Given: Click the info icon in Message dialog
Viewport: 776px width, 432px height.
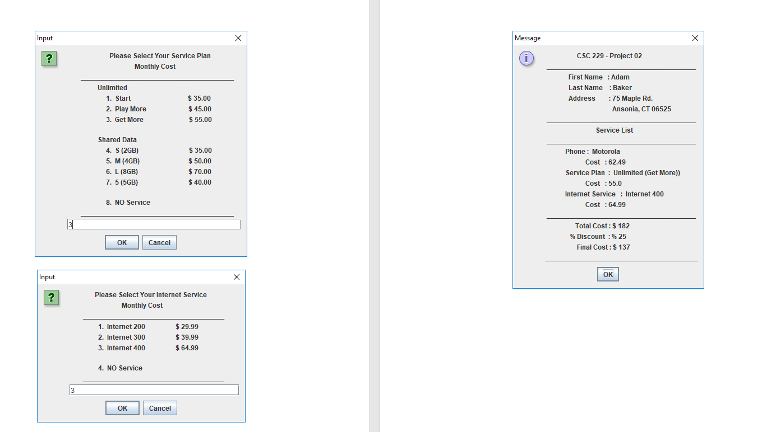Looking at the screenshot, I should (526, 58).
